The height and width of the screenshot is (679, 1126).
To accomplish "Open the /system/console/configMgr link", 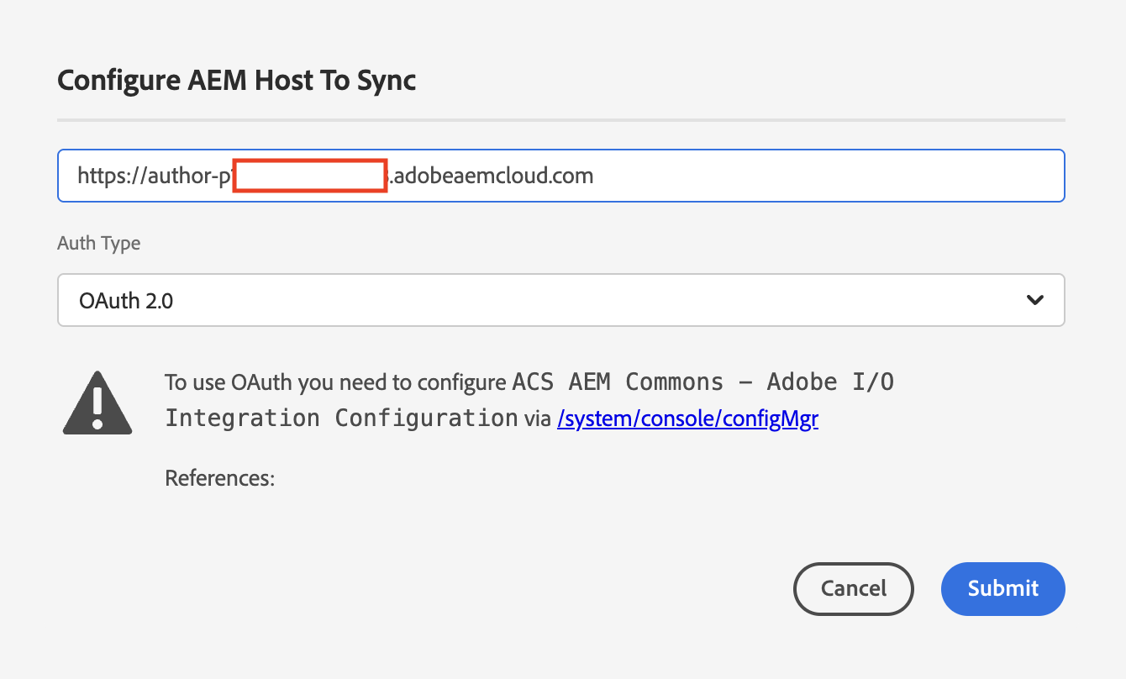I will click(x=687, y=418).
